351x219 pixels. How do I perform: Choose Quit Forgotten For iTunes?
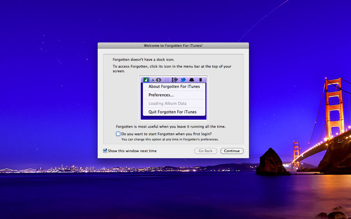(174, 112)
